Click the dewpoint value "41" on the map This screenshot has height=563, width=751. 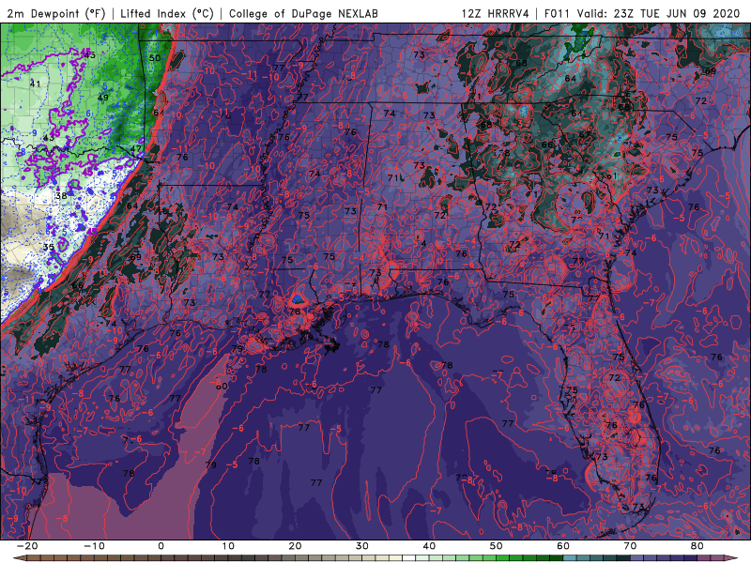[35, 84]
